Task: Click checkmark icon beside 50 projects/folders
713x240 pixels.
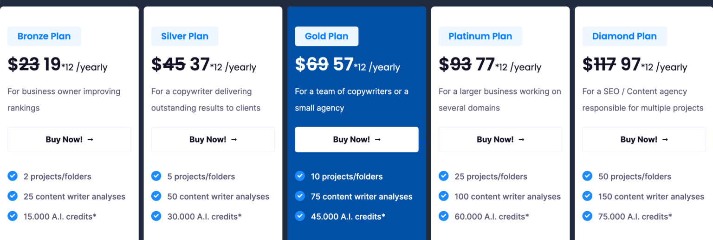Action: coord(588,176)
